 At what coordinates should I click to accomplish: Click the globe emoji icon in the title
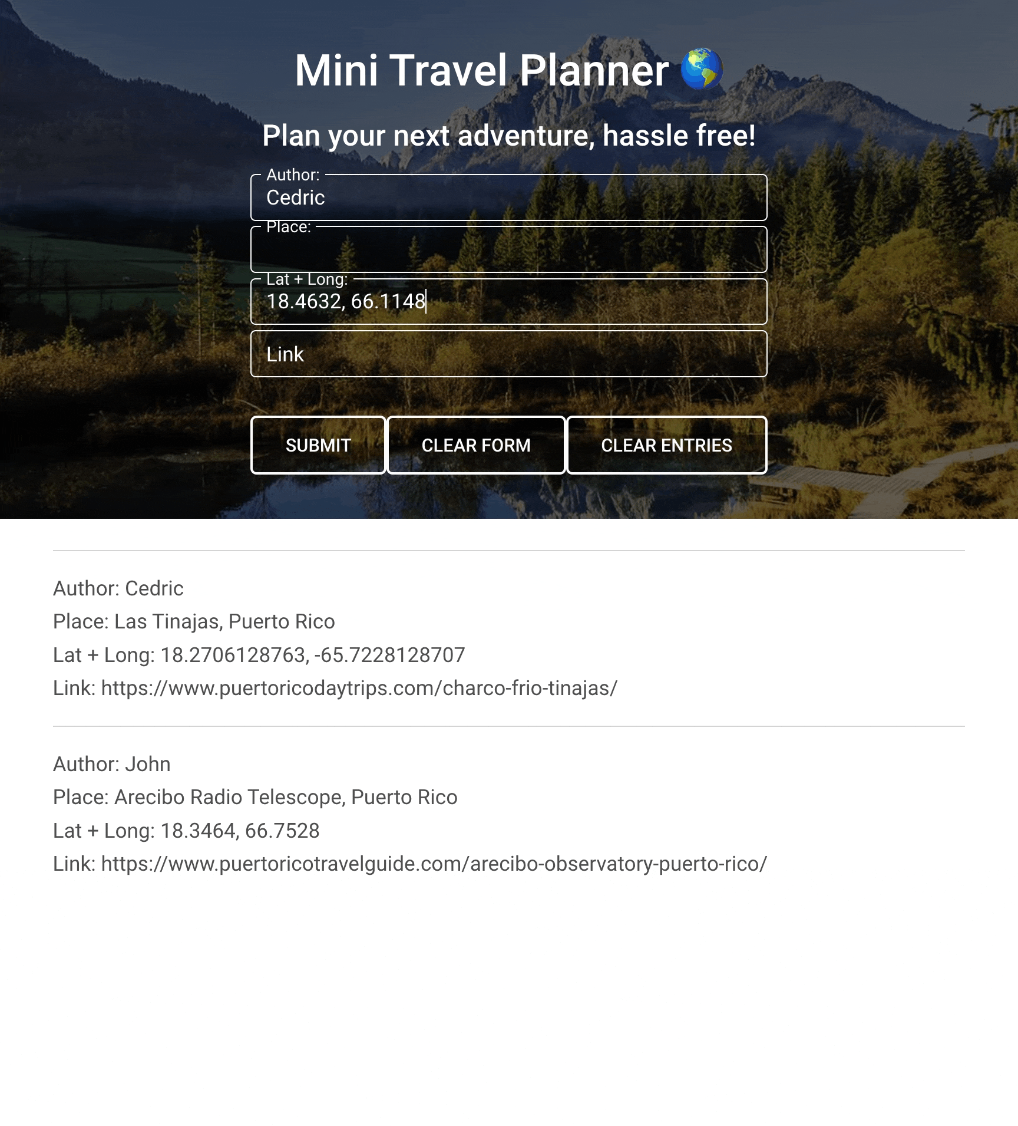click(701, 70)
